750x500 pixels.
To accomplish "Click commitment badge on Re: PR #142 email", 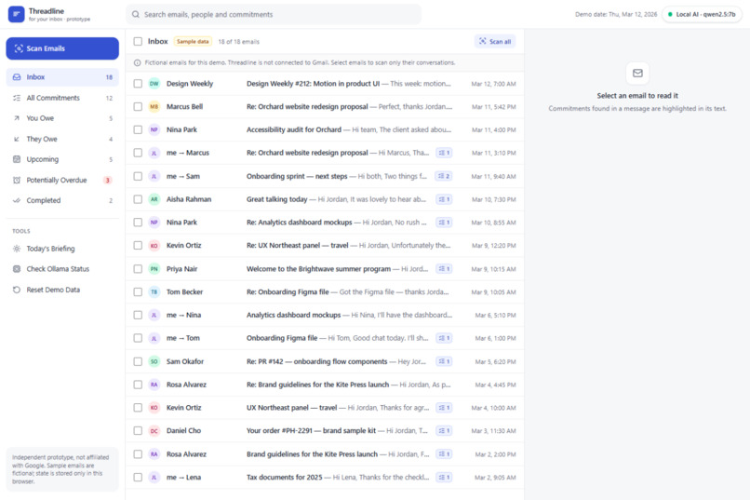I will coord(444,361).
